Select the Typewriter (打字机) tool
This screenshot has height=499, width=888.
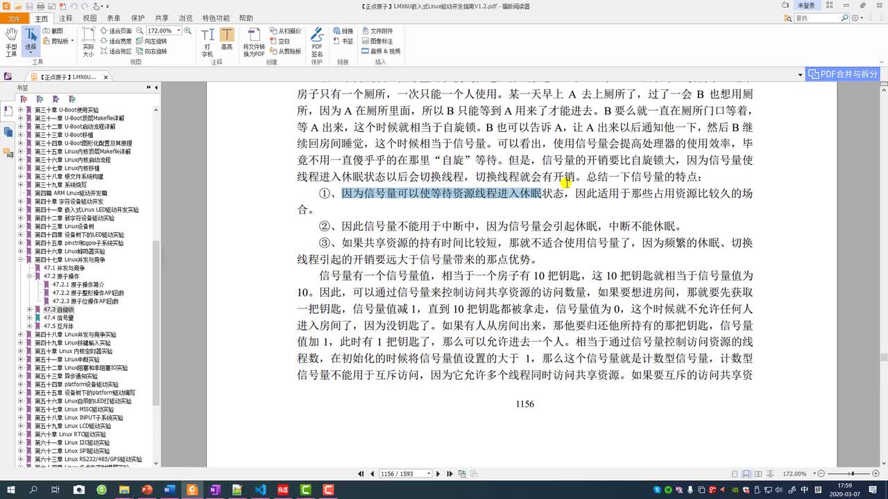207,42
